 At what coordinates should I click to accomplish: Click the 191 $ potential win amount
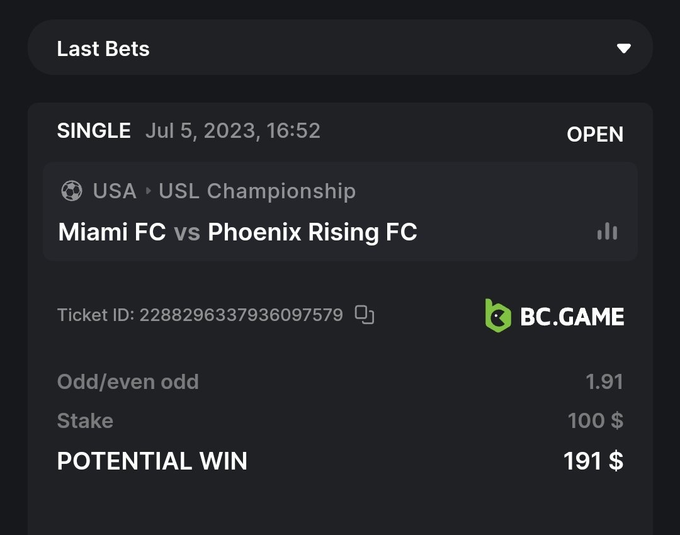[x=593, y=461]
